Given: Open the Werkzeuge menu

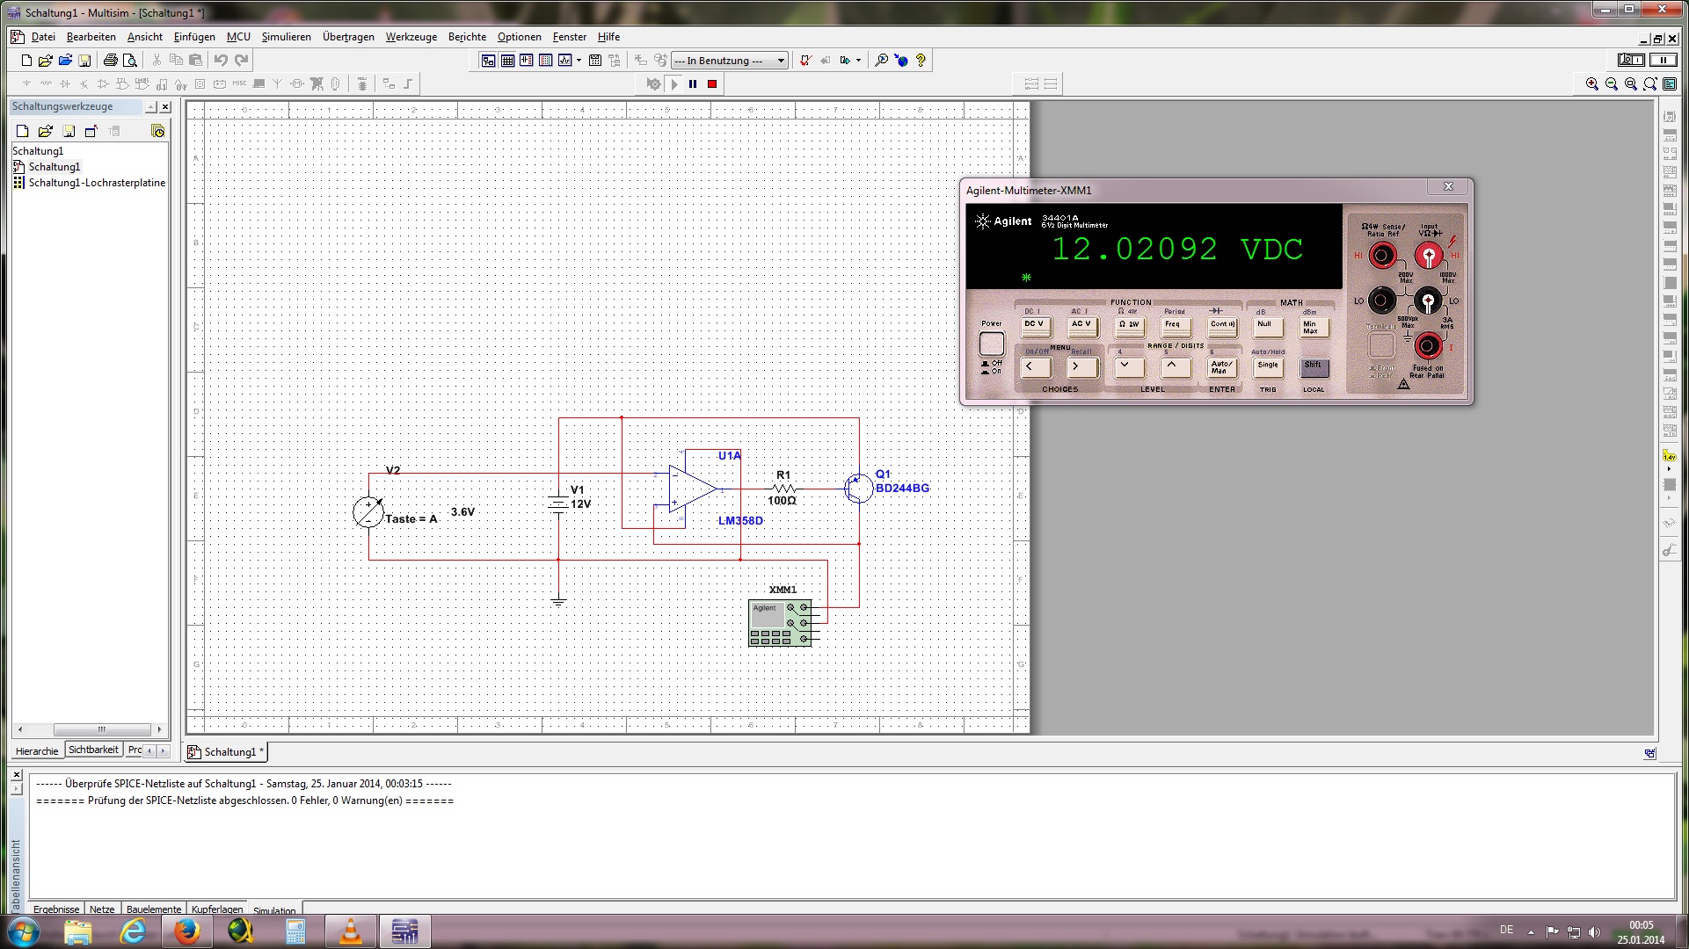Looking at the screenshot, I should [x=411, y=37].
